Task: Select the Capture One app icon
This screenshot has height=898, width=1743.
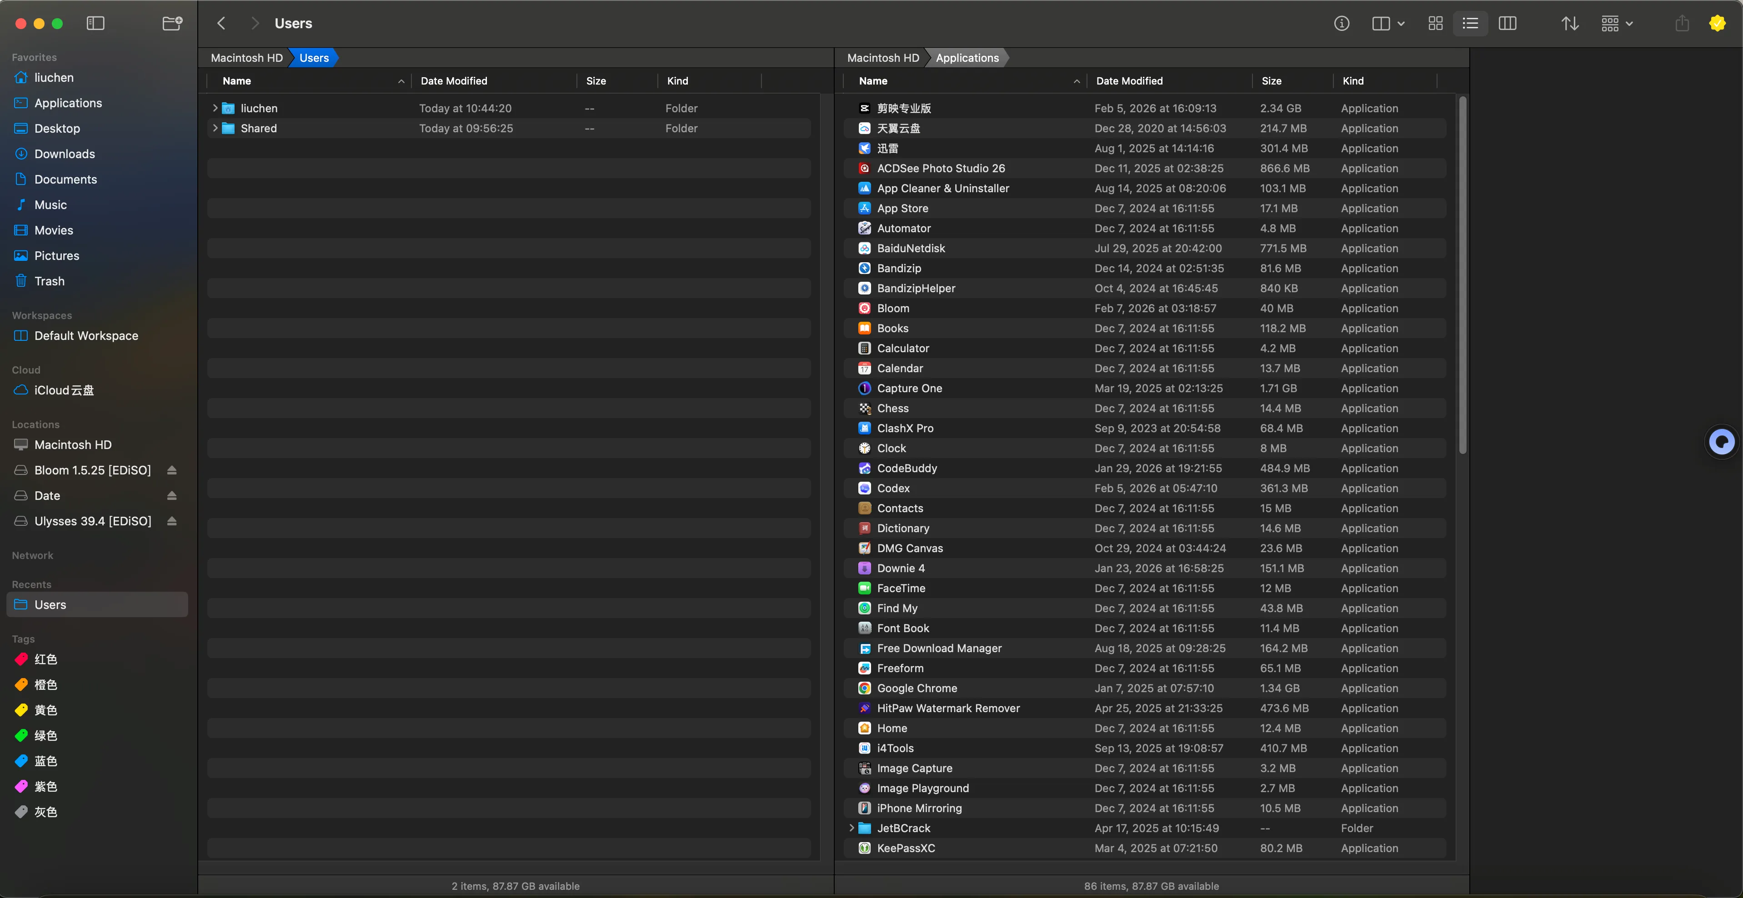Action: pos(864,388)
